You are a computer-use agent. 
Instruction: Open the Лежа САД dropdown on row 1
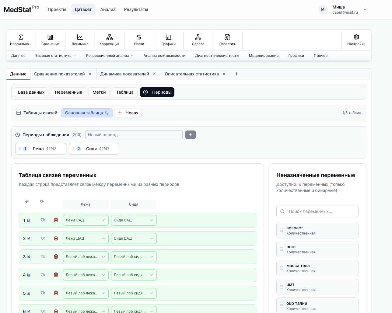[x=86, y=220]
